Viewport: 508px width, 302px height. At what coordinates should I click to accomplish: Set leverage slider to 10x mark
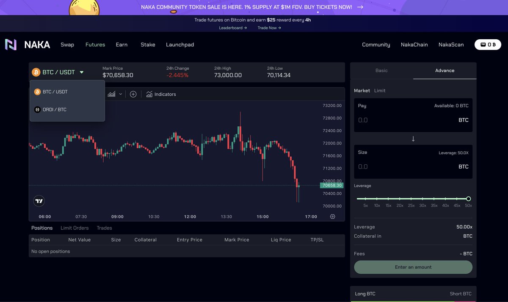coord(377,199)
